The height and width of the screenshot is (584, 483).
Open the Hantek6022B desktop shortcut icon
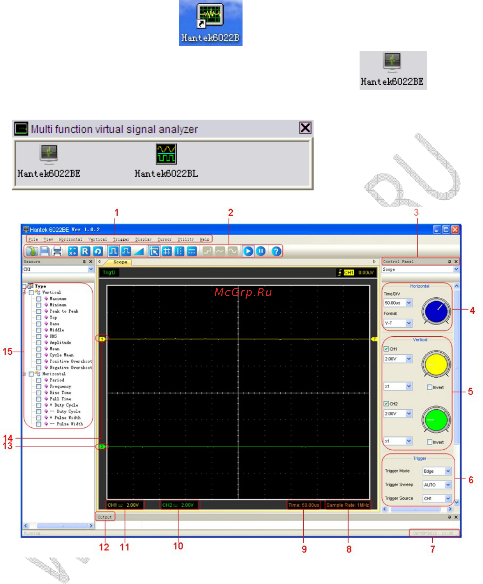(210, 23)
